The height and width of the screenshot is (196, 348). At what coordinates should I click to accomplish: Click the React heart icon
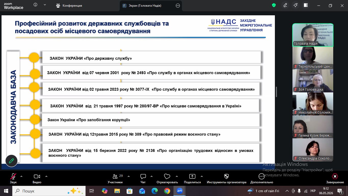[167, 177]
